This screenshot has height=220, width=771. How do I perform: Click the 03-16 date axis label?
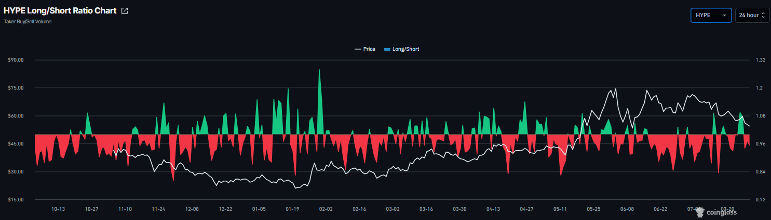[x=426, y=209]
